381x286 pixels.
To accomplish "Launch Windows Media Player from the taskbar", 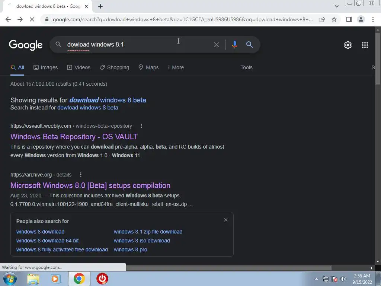I will (x=56, y=279).
